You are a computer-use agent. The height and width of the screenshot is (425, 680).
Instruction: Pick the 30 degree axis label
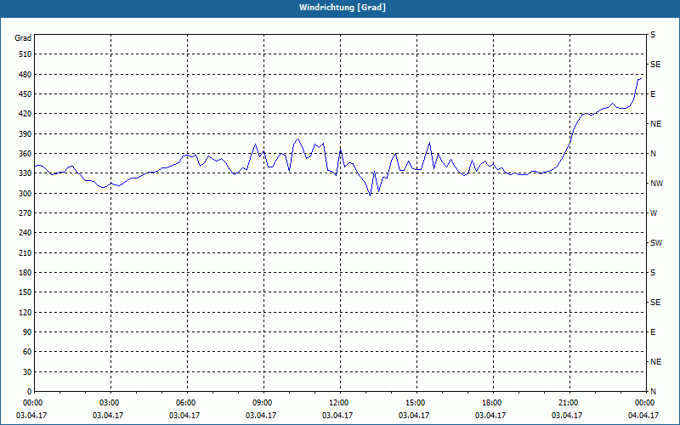[x=27, y=372]
